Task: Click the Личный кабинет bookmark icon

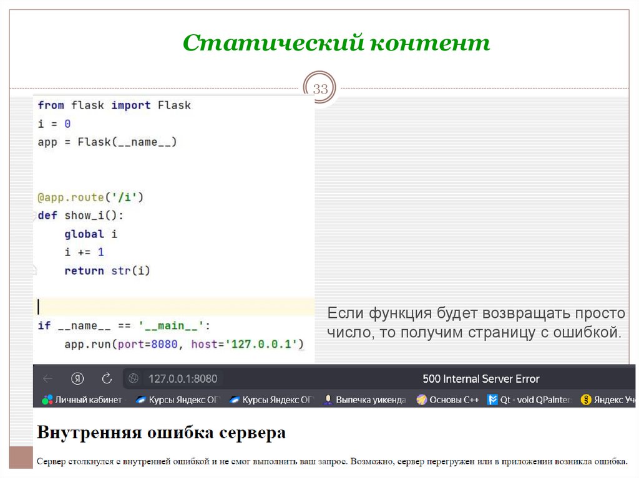Action: pyautogui.click(x=47, y=400)
